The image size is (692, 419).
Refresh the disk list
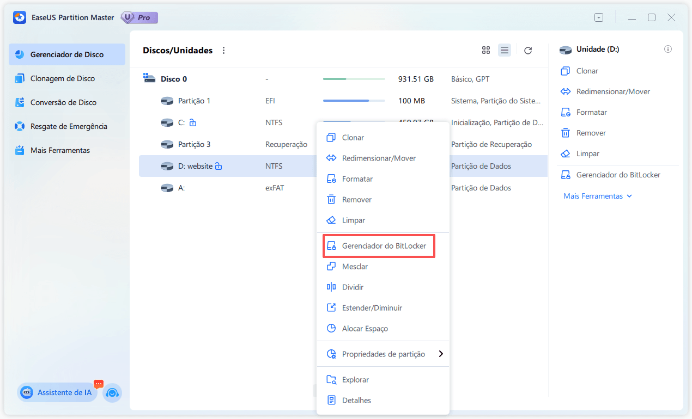coord(528,51)
